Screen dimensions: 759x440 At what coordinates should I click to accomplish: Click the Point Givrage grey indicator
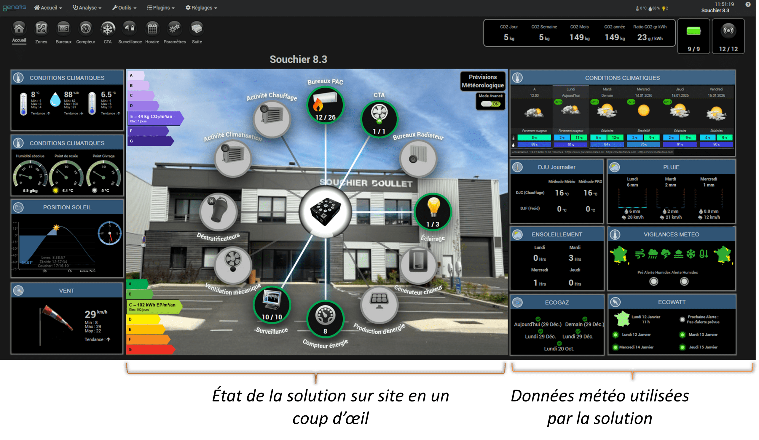(x=95, y=191)
